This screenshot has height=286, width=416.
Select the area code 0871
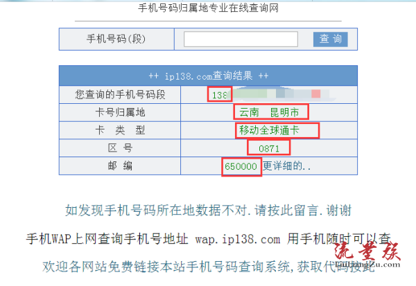click(269, 148)
